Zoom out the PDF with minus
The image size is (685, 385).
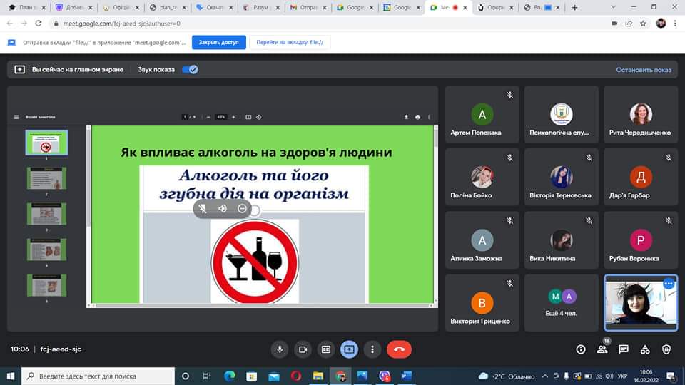pyautogui.click(x=208, y=117)
